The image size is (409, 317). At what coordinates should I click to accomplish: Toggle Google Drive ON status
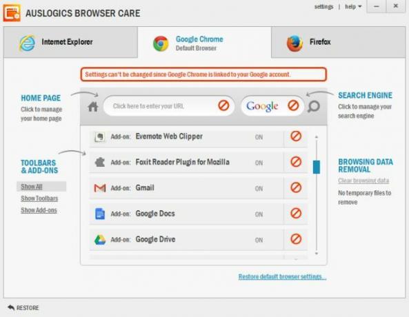pos(259,240)
